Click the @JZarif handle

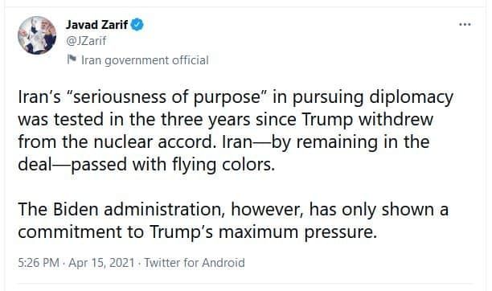[x=86, y=41]
